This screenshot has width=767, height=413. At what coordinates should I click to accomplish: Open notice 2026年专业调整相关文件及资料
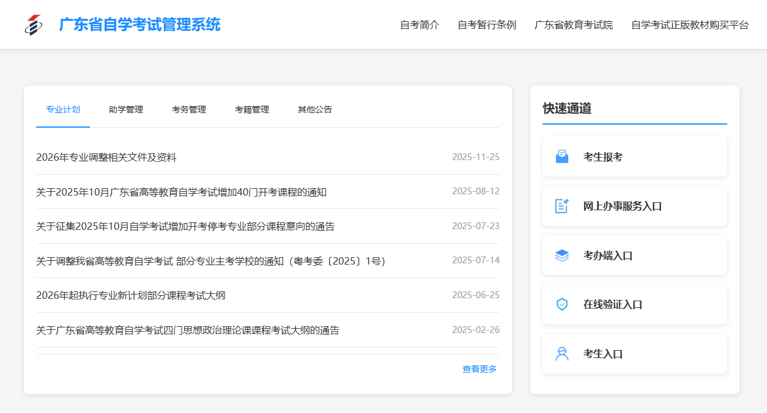pyautogui.click(x=106, y=158)
